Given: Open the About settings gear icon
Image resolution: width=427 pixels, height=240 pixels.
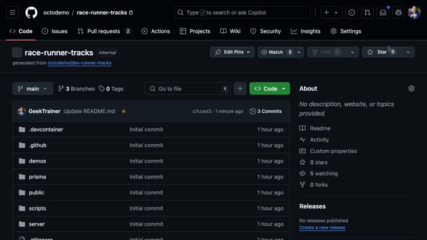Looking at the screenshot, I should [411, 89].
